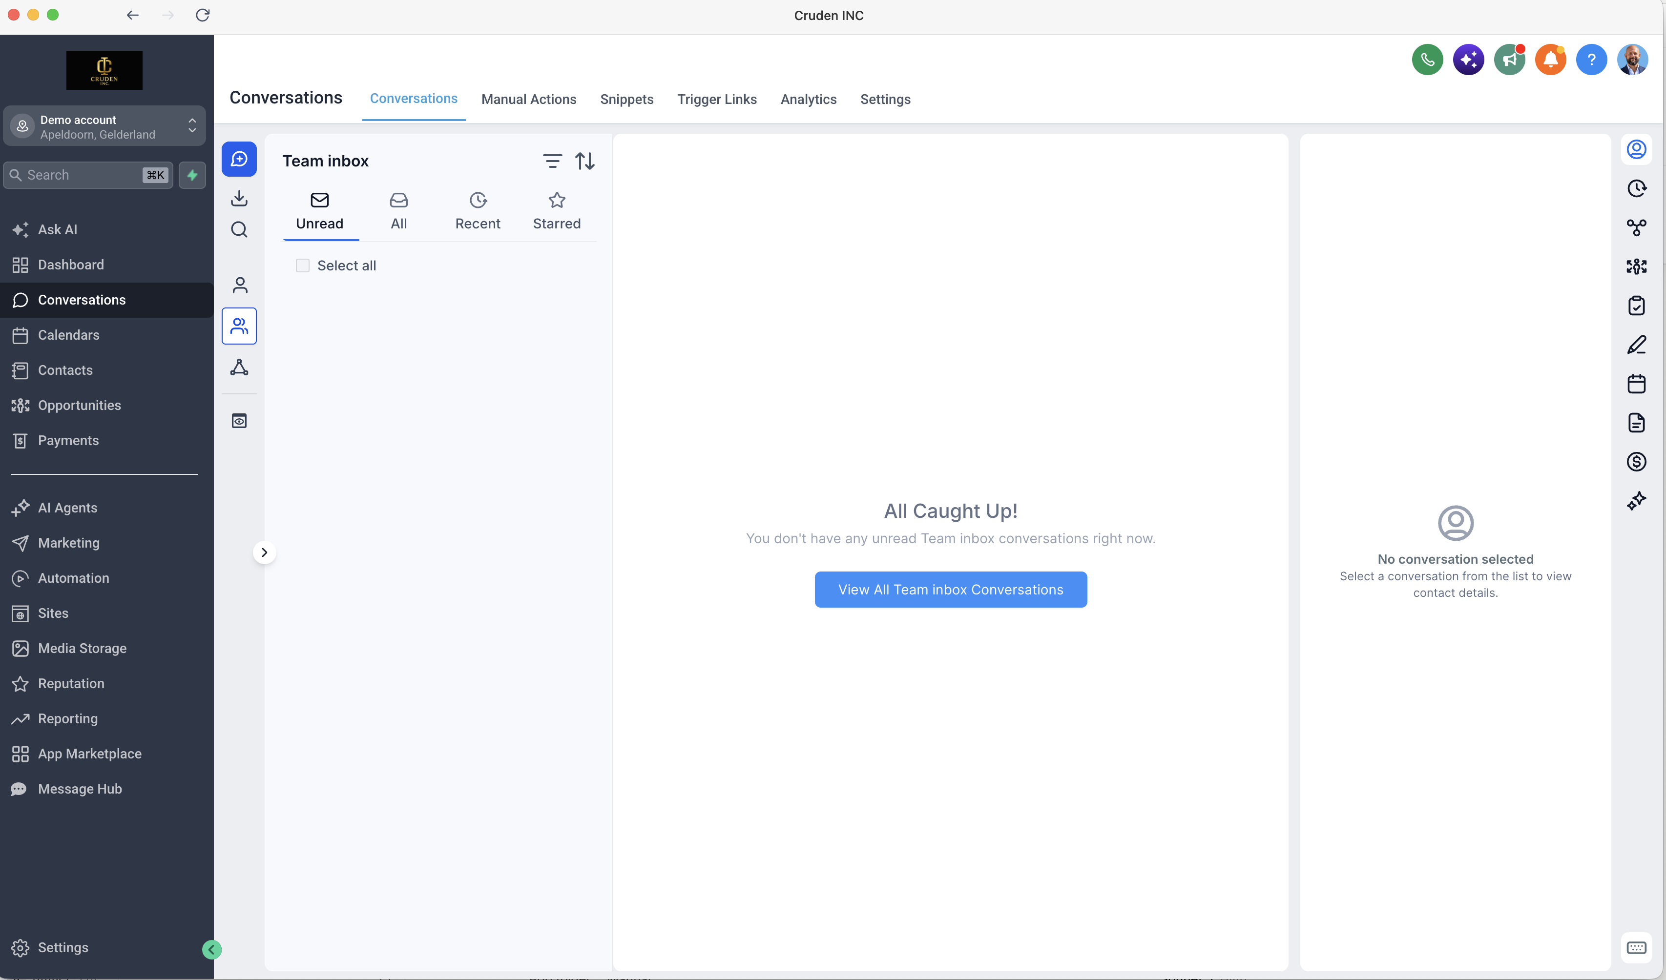Open the eye mailbox icon
This screenshot has height=980, width=1666.
239,421
